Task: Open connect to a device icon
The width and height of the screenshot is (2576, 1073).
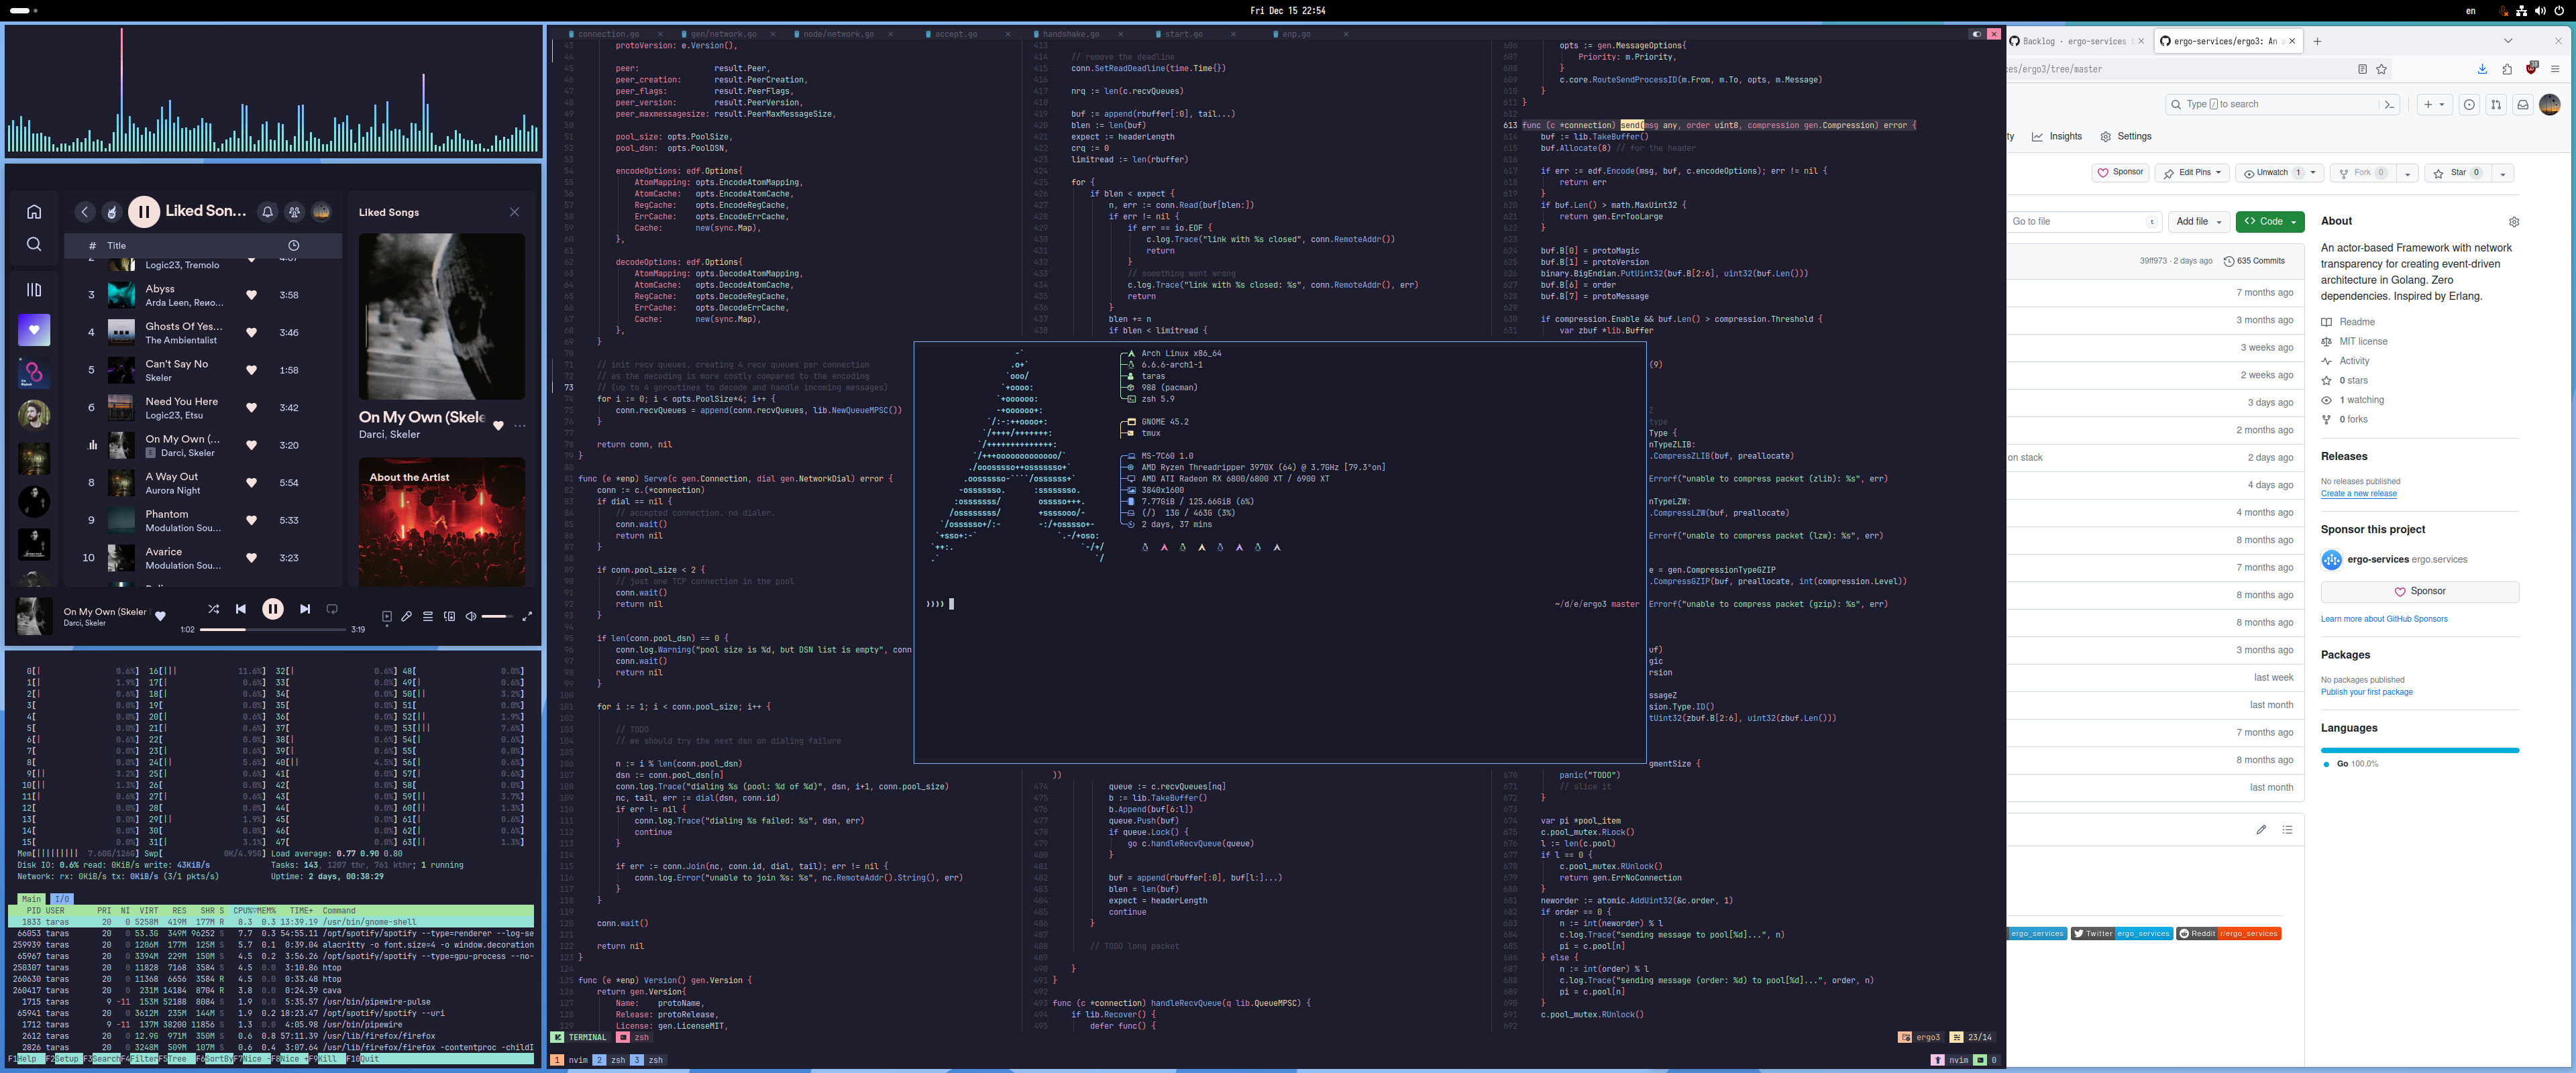Action: (449, 617)
